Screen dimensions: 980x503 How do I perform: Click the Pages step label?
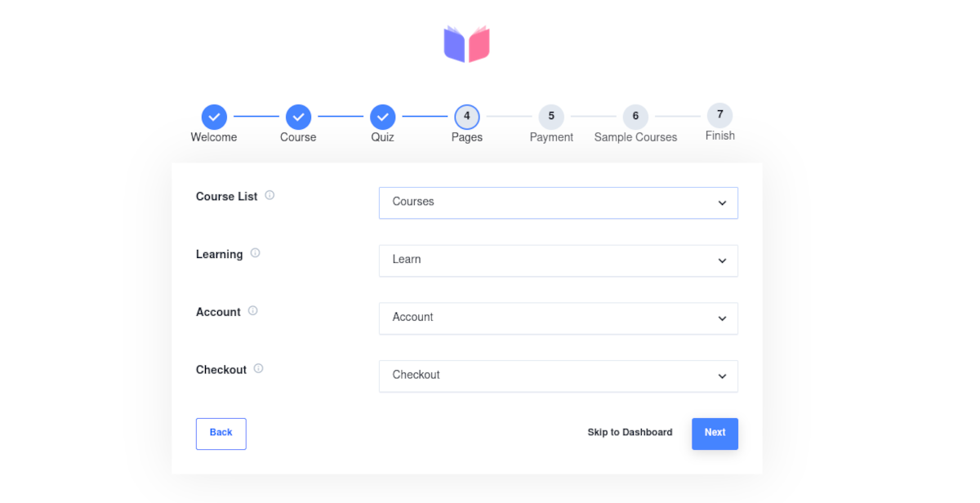point(467,137)
